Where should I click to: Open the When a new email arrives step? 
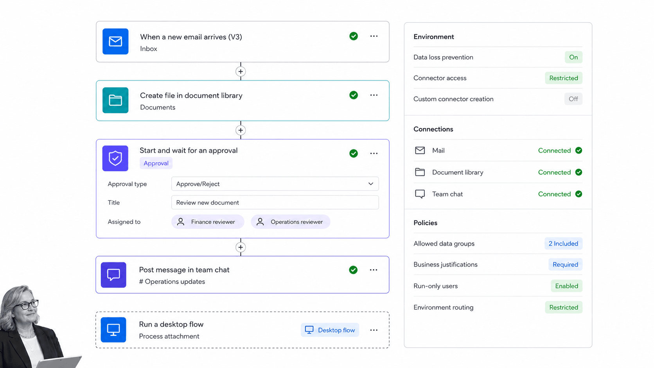(243, 42)
